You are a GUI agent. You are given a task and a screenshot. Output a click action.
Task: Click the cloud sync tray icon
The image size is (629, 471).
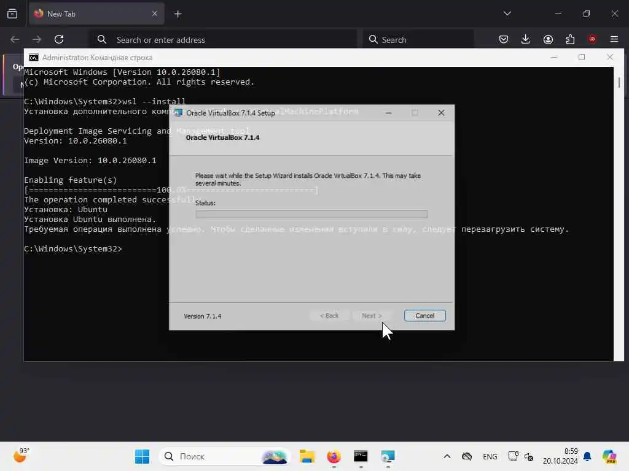pyautogui.click(x=467, y=456)
